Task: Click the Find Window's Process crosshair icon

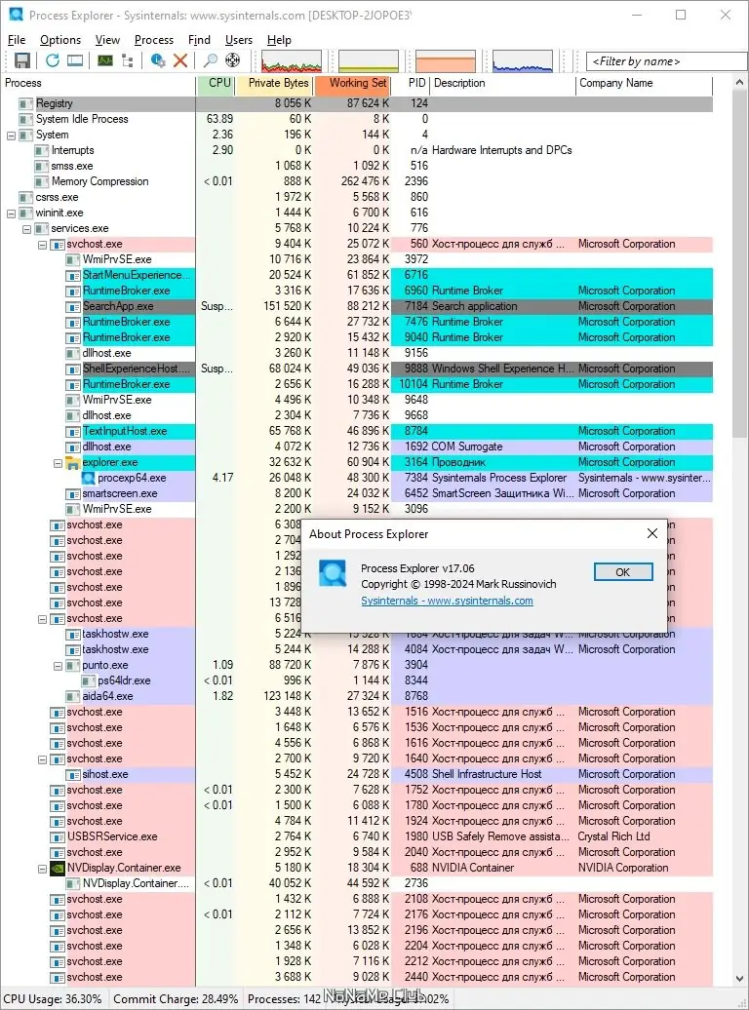Action: (x=233, y=60)
